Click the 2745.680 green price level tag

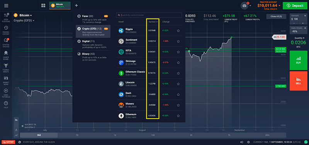tap(281, 86)
